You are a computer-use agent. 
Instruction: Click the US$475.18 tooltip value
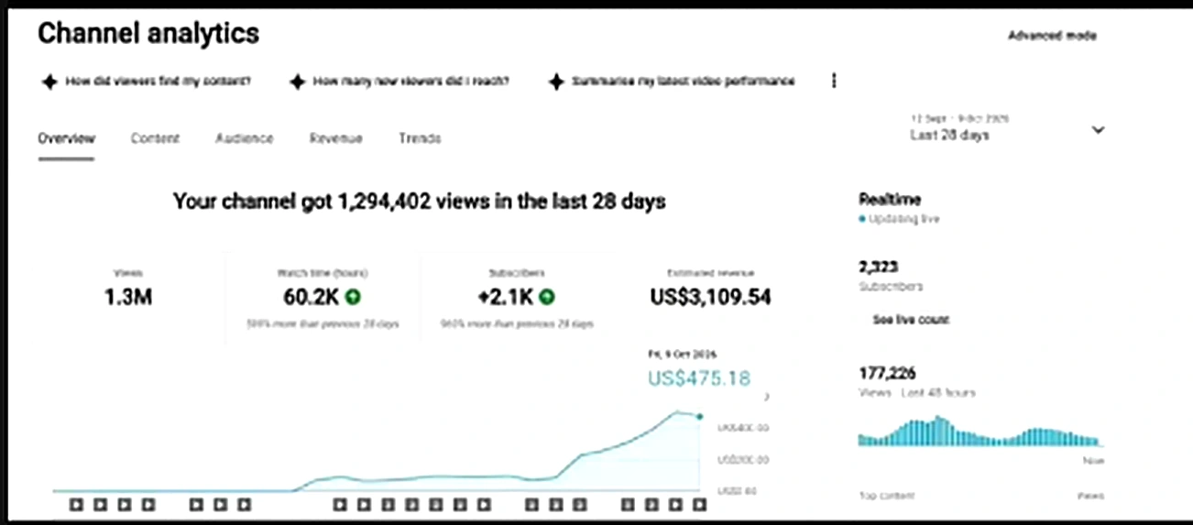pyautogui.click(x=698, y=377)
